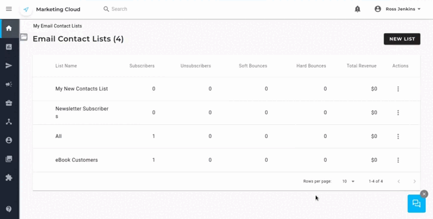
Task: Open the puzzle piece integrations icon
Action: 9,177
